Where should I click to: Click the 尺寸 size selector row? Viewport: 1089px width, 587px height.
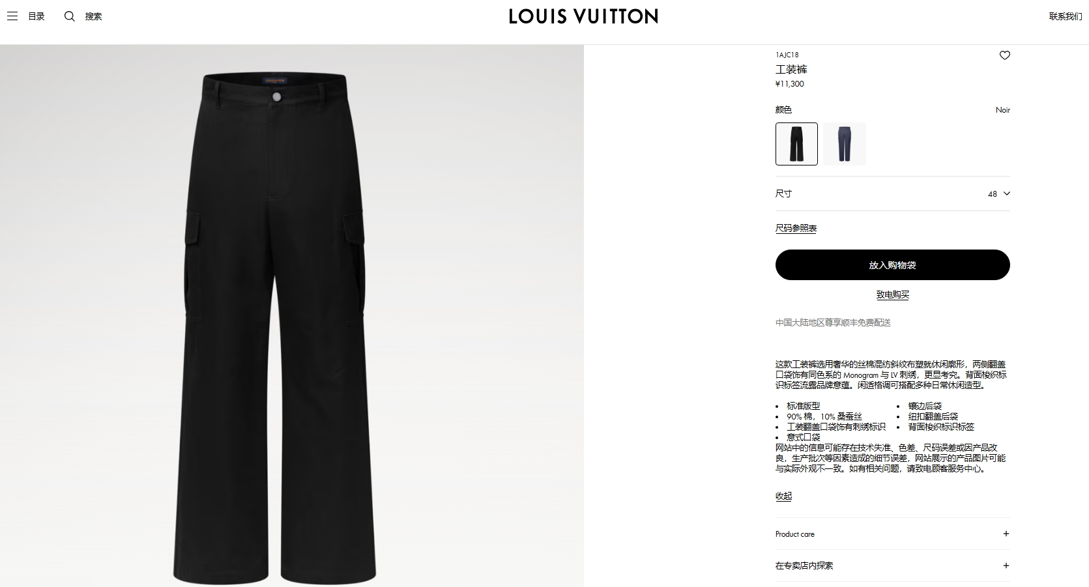click(892, 193)
